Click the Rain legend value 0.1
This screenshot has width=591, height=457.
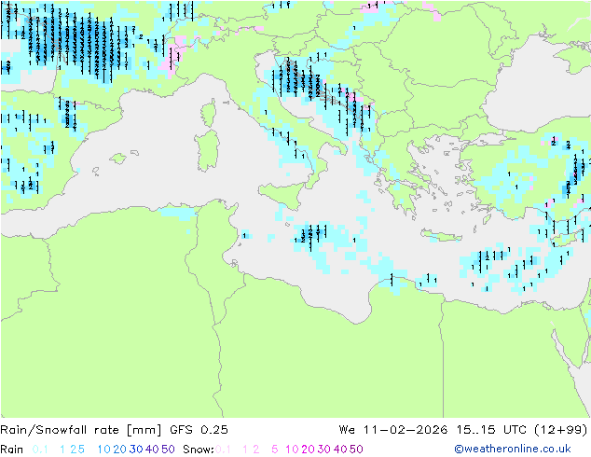click(x=40, y=450)
